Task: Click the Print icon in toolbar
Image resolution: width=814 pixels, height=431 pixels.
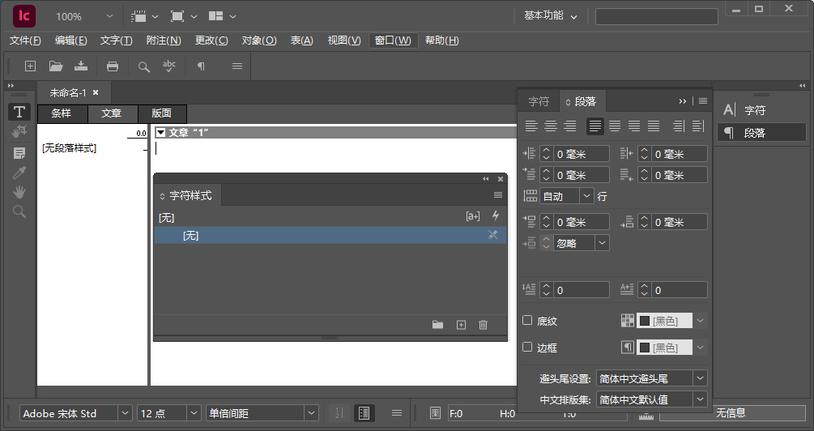Action: [113, 66]
